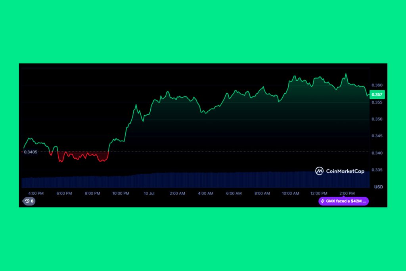The width and height of the screenshot is (406, 271).
Task: Click the CoinMarketCap watermark text
Action: click(345, 171)
